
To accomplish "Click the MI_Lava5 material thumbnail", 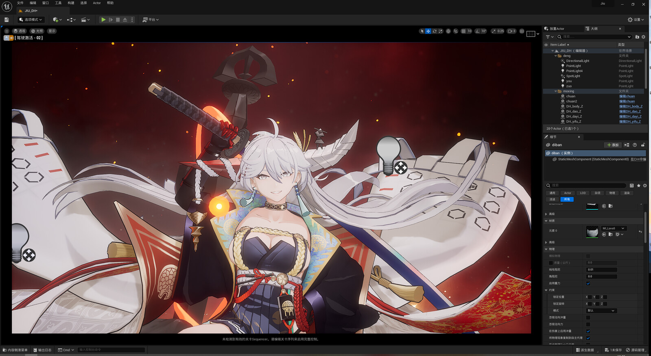I will (x=592, y=232).
